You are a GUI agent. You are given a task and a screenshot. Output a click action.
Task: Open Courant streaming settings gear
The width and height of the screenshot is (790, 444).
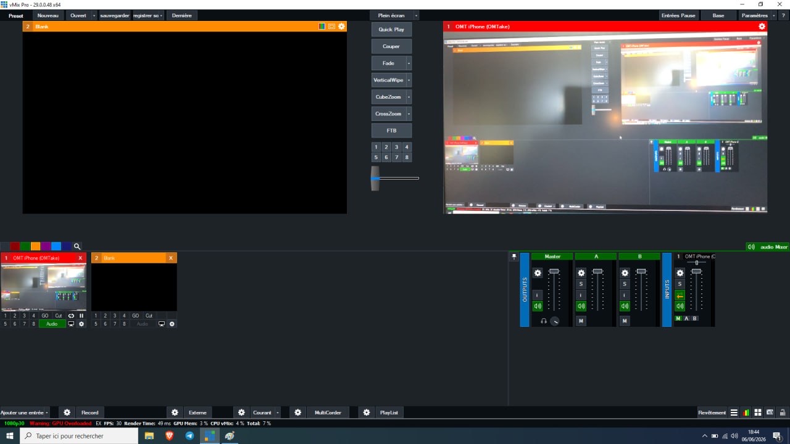[241, 413]
